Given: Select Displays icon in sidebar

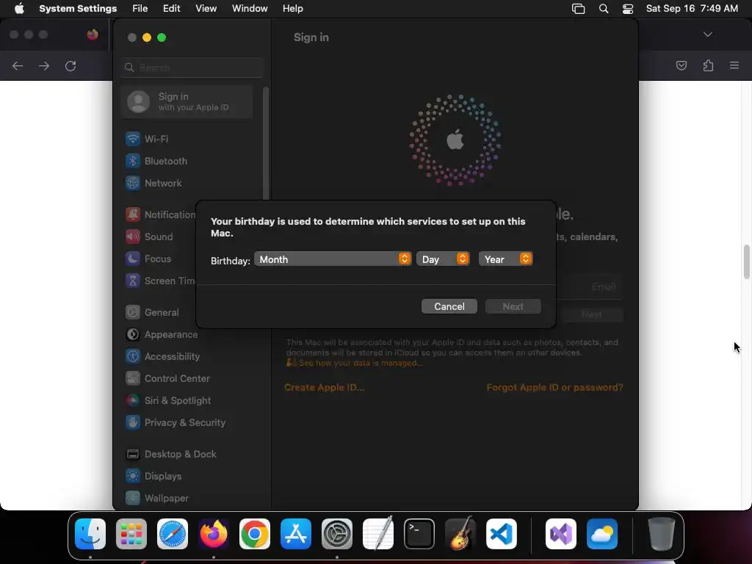Looking at the screenshot, I should tap(133, 477).
